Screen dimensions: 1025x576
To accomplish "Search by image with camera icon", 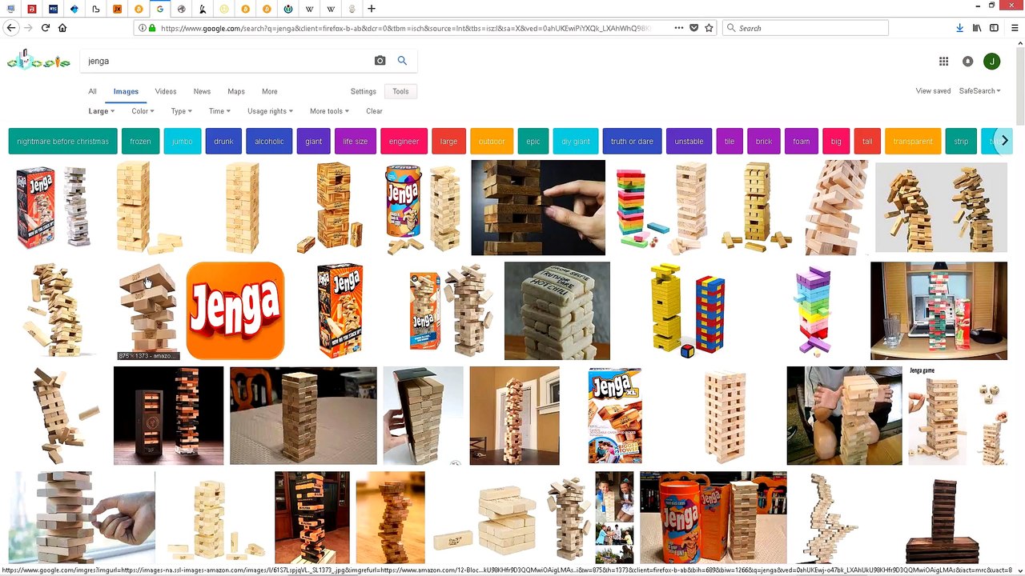I will [380, 61].
